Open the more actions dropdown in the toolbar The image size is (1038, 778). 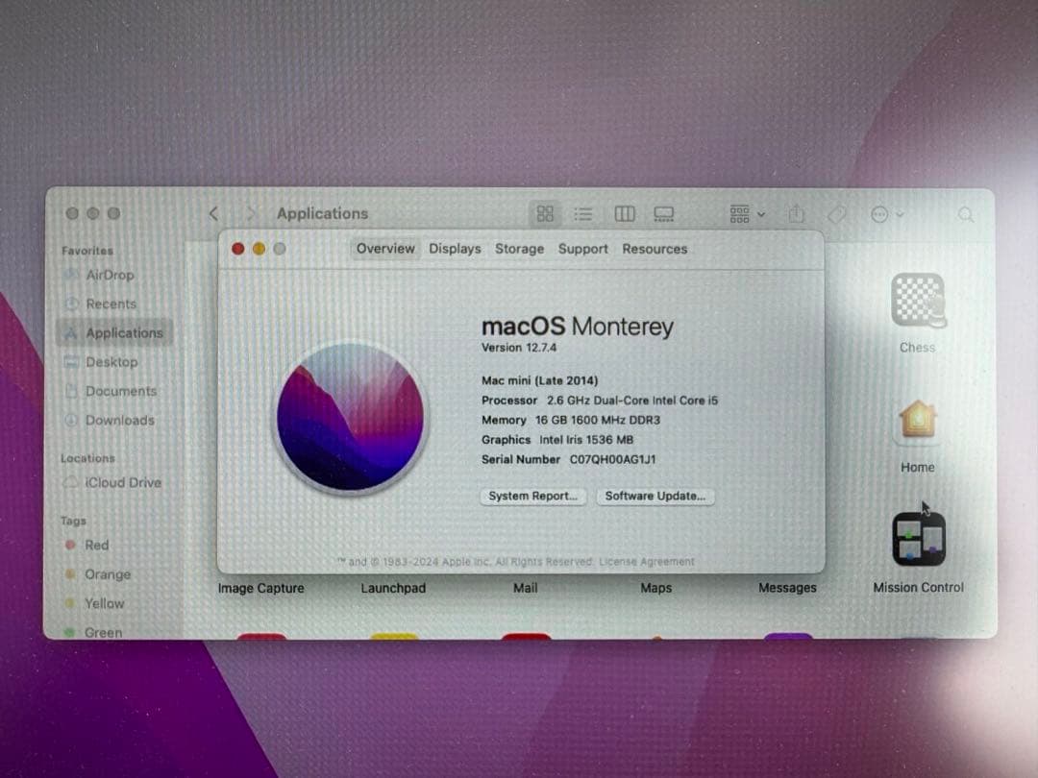click(x=885, y=213)
